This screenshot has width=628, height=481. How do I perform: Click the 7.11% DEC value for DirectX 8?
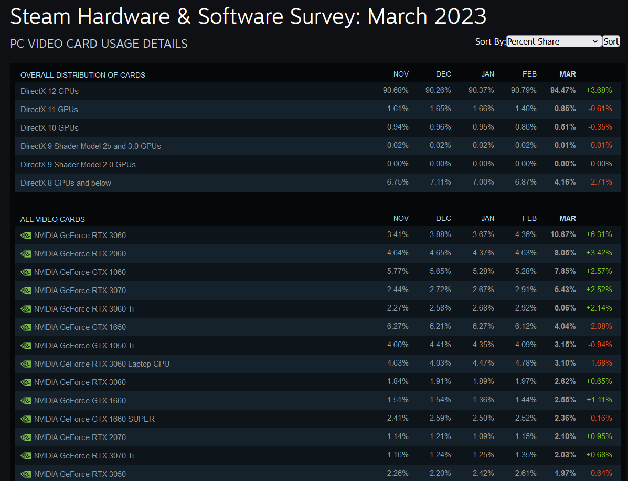[x=441, y=182]
